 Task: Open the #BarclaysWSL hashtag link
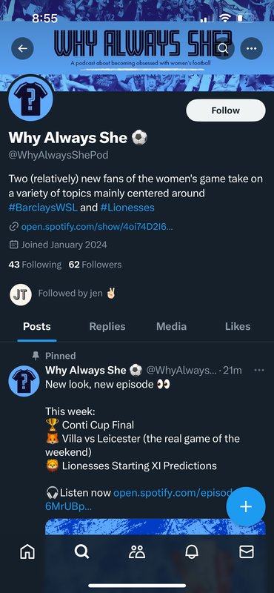[43, 208]
